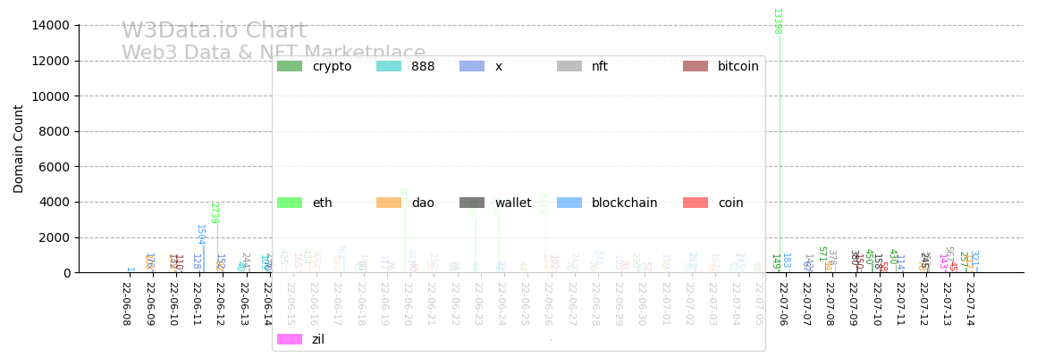
Task: Click the 888 legend color swatch
Action: [x=389, y=66]
